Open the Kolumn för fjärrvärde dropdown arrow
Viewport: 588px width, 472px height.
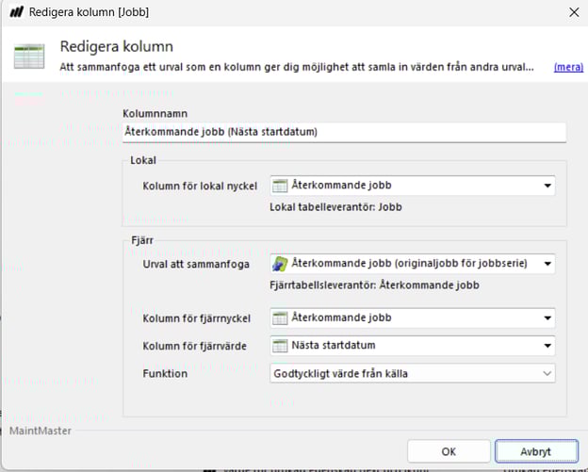(x=547, y=346)
